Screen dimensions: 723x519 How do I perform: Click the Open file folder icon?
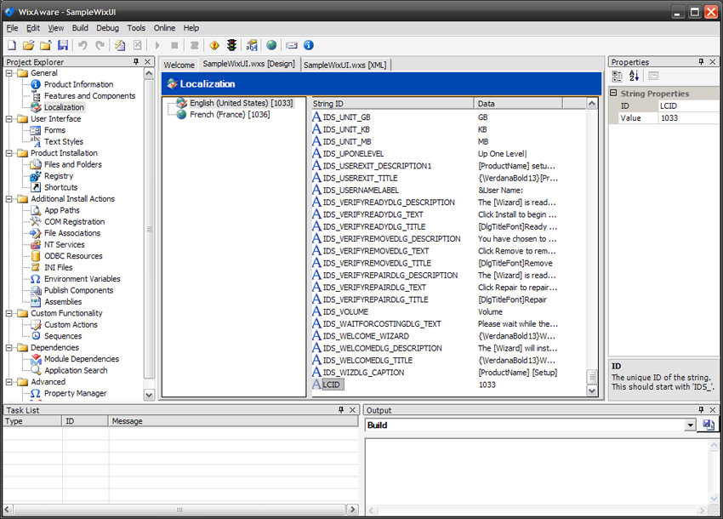click(29, 45)
